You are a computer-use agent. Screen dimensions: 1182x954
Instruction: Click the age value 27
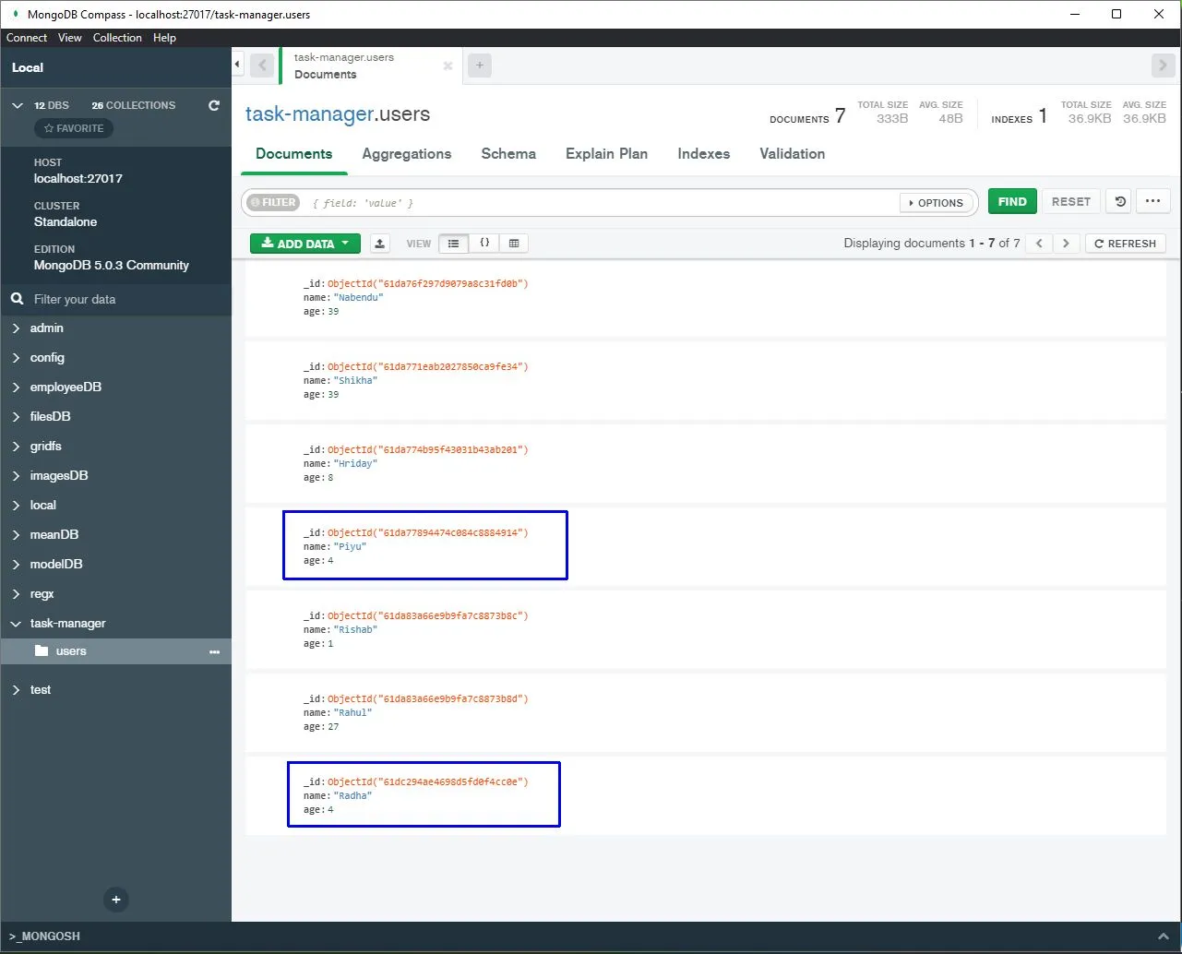pos(333,727)
